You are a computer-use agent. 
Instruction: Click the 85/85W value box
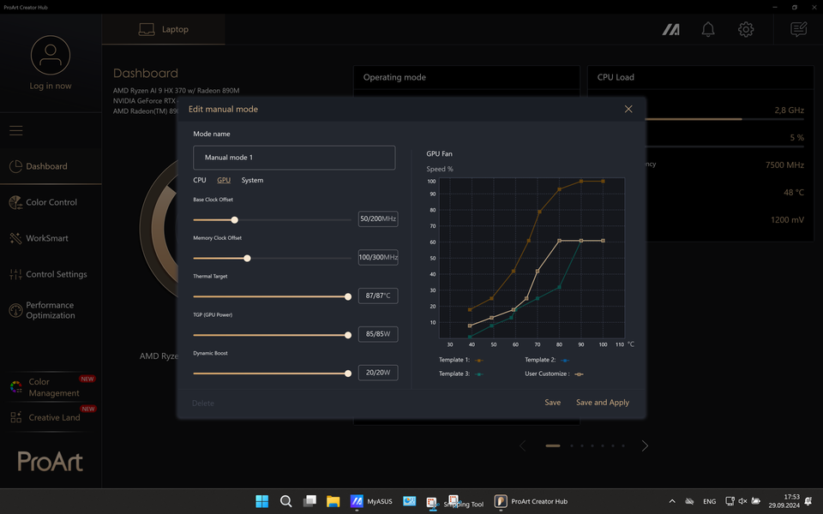[378, 334]
